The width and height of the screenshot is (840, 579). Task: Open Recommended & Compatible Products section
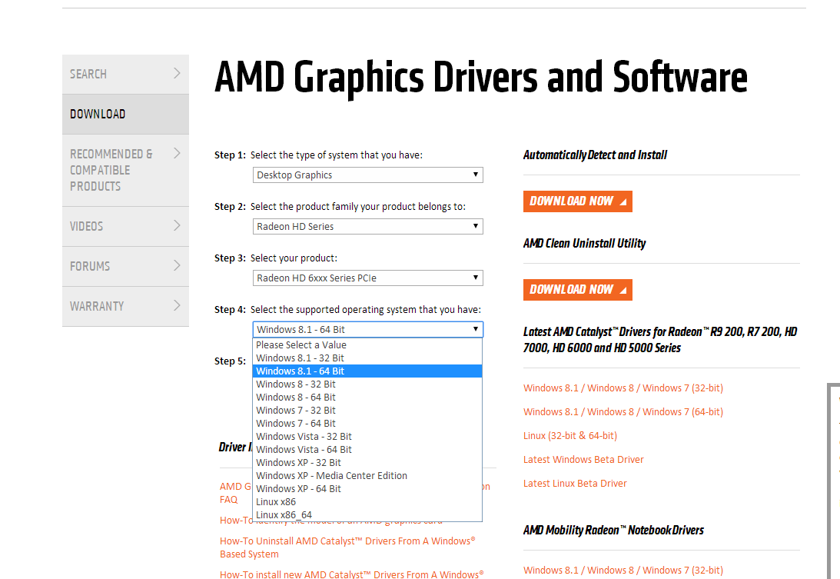click(x=125, y=170)
